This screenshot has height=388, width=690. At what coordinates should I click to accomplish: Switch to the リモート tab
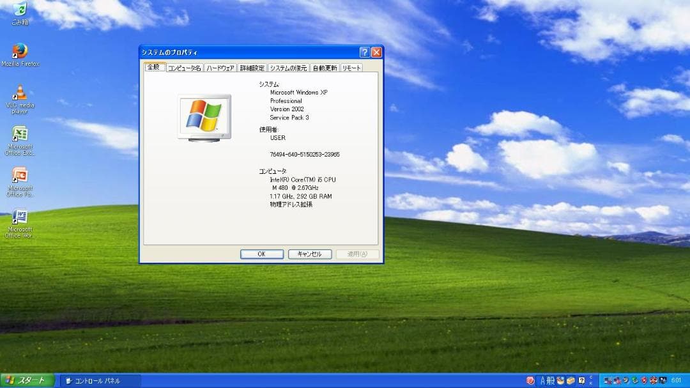click(x=350, y=66)
